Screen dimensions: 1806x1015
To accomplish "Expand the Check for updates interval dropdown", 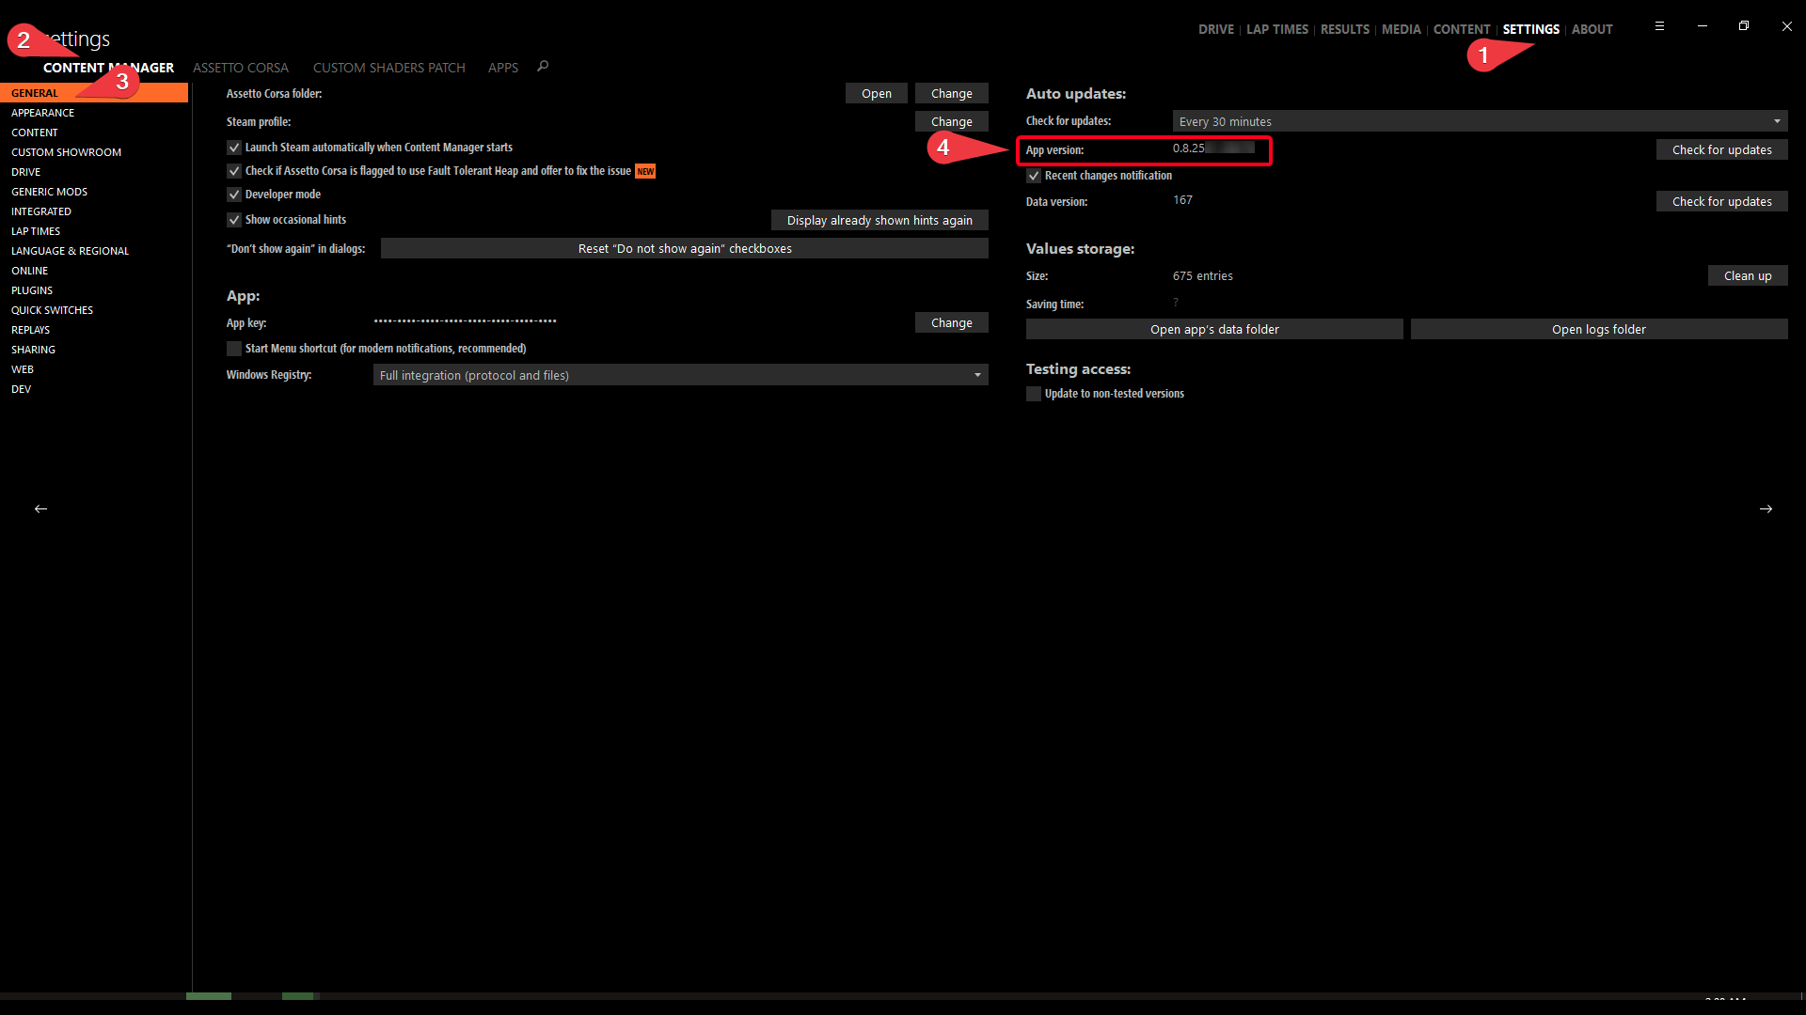I will pyautogui.click(x=1479, y=121).
